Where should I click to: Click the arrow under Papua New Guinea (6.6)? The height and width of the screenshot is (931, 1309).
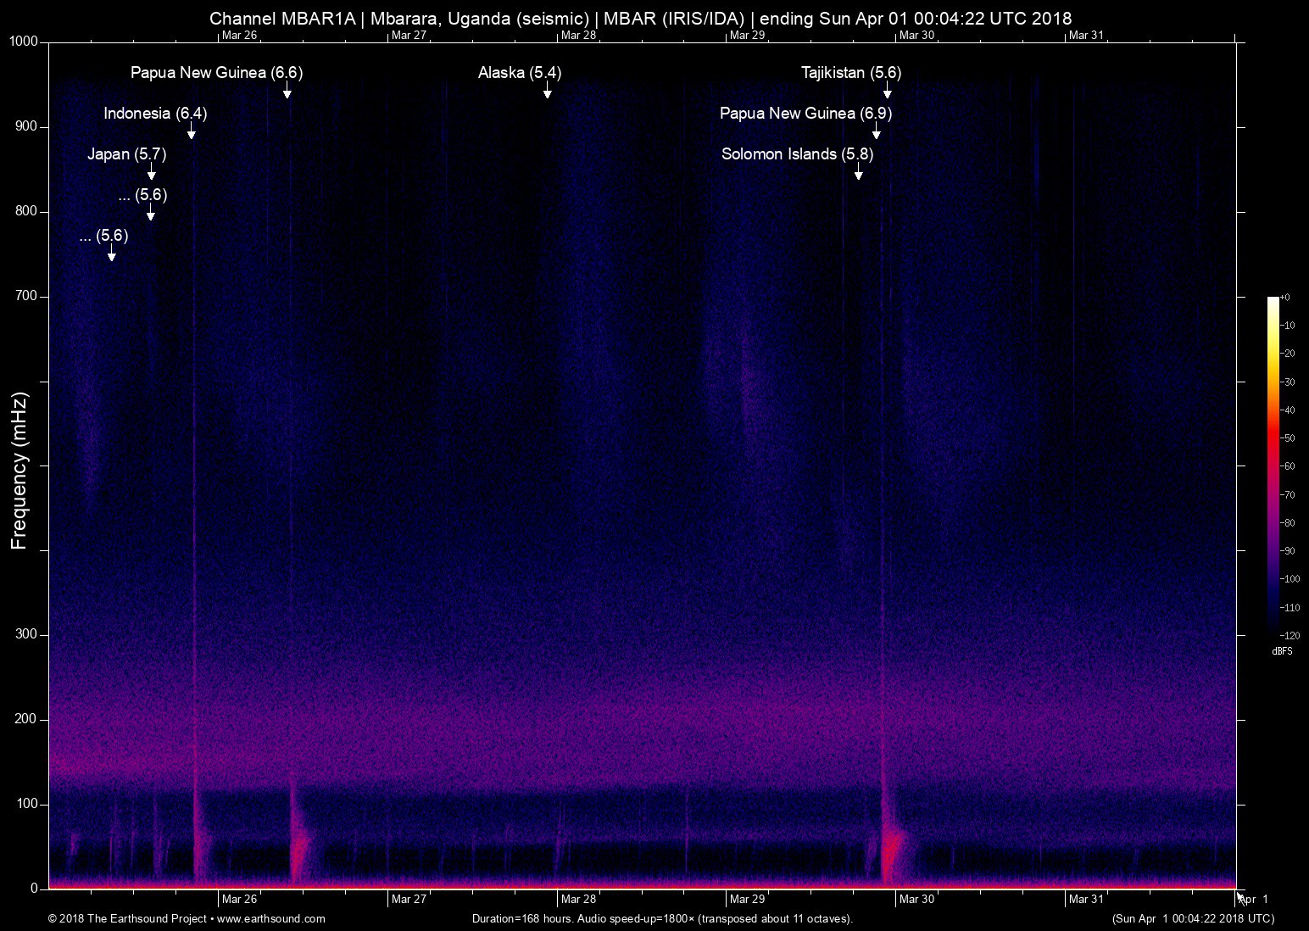[287, 91]
